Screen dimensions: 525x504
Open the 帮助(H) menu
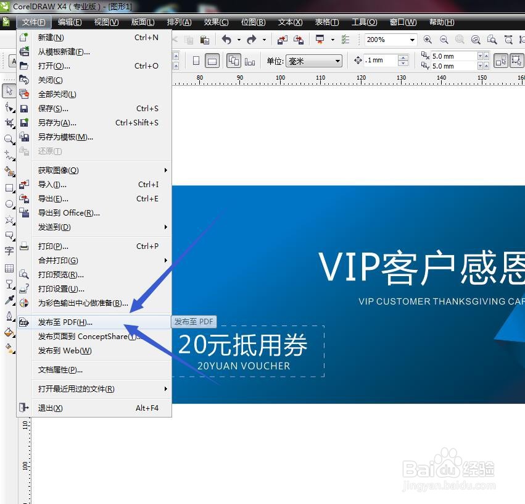pos(442,22)
